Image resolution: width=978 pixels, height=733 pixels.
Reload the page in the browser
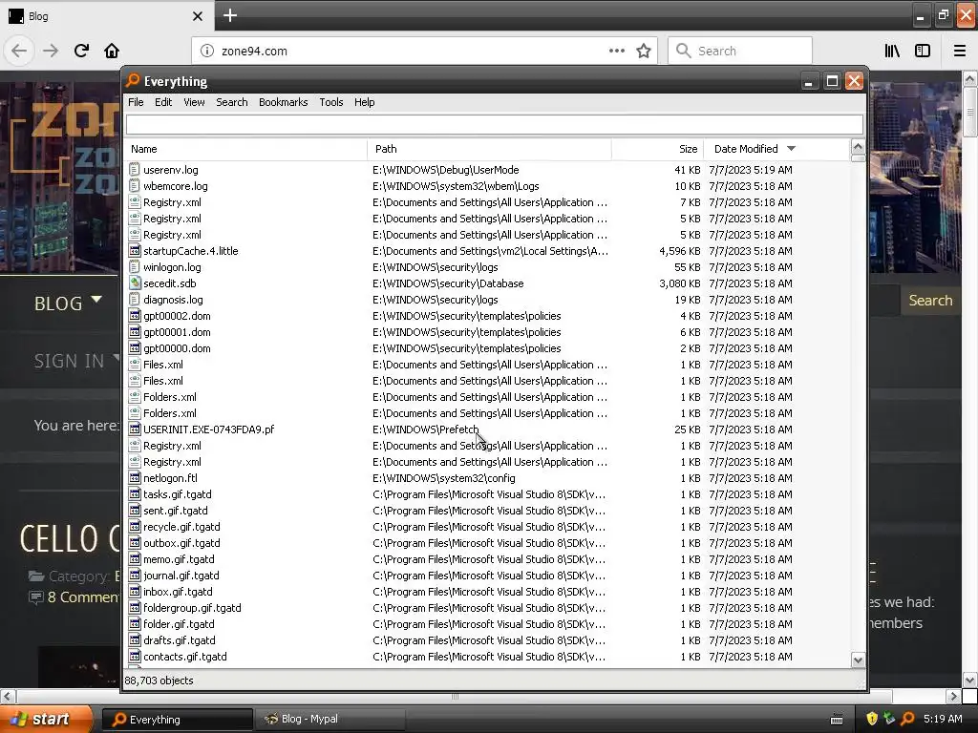tap(81, 51)
